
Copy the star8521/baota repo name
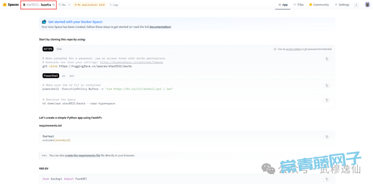(x=54, y=5)
